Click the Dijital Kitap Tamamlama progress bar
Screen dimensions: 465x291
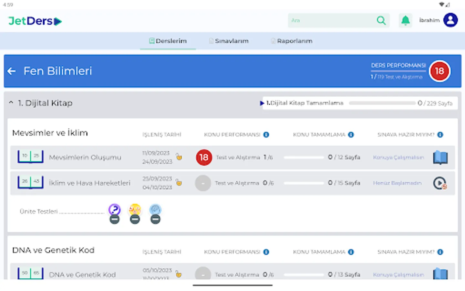382,103
